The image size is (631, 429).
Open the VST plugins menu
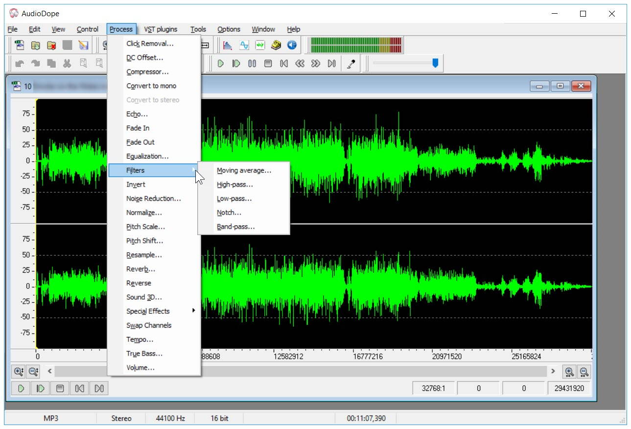(160, 29)
